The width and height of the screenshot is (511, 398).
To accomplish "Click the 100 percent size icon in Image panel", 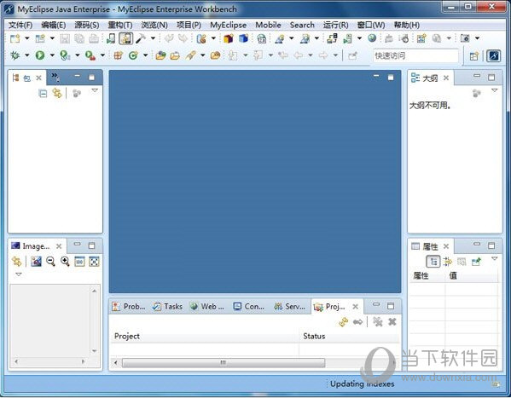I will [79, 262].
